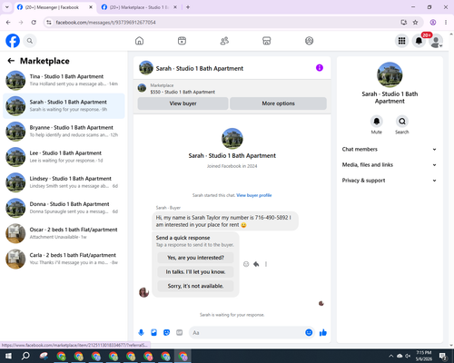Screen dimensions: 454x363
Task: Send quick response Yes, are you interested?
Action: (x=195, y=258)
